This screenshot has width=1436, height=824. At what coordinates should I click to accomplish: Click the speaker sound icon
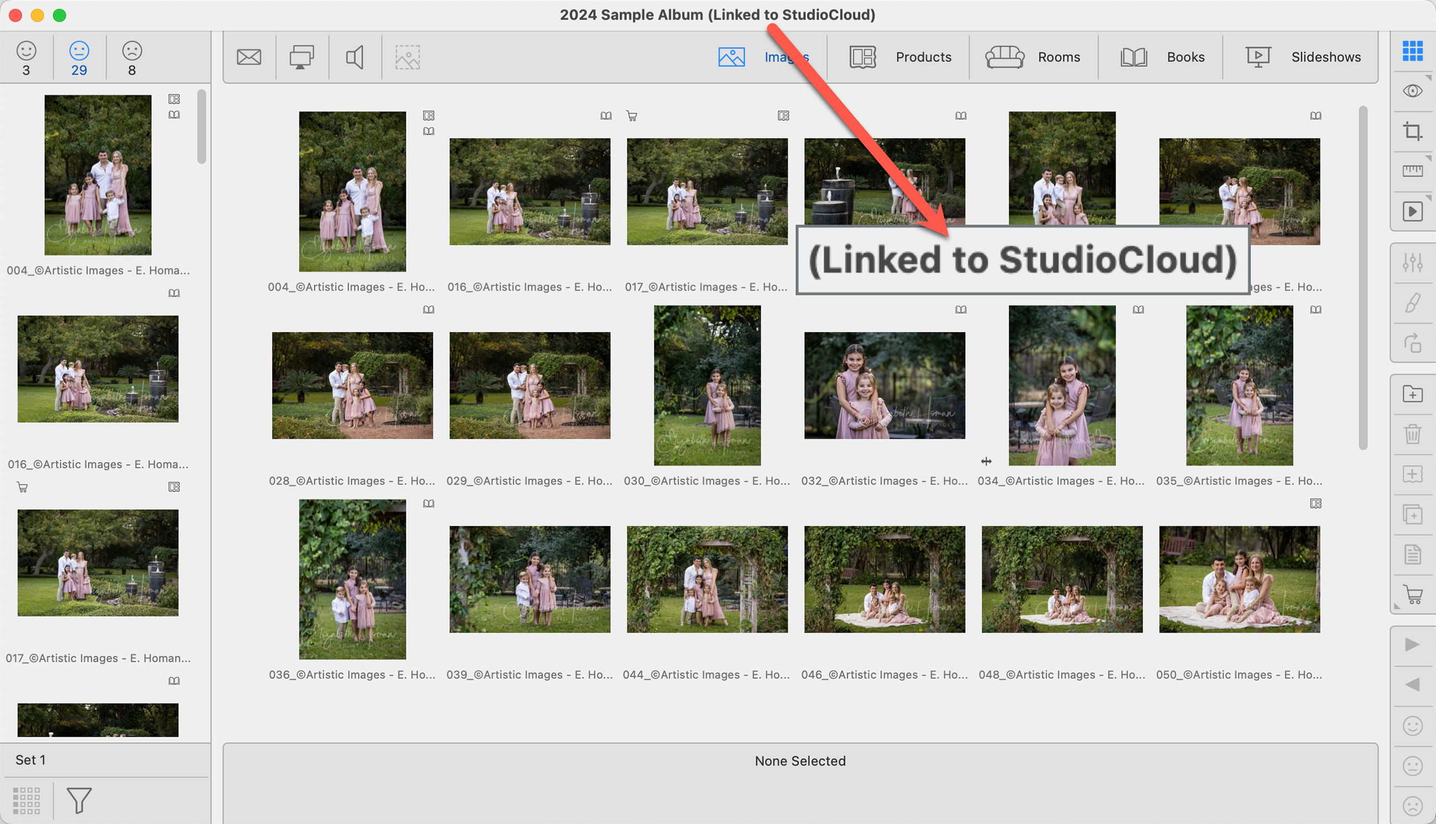(x=355, y=57)
